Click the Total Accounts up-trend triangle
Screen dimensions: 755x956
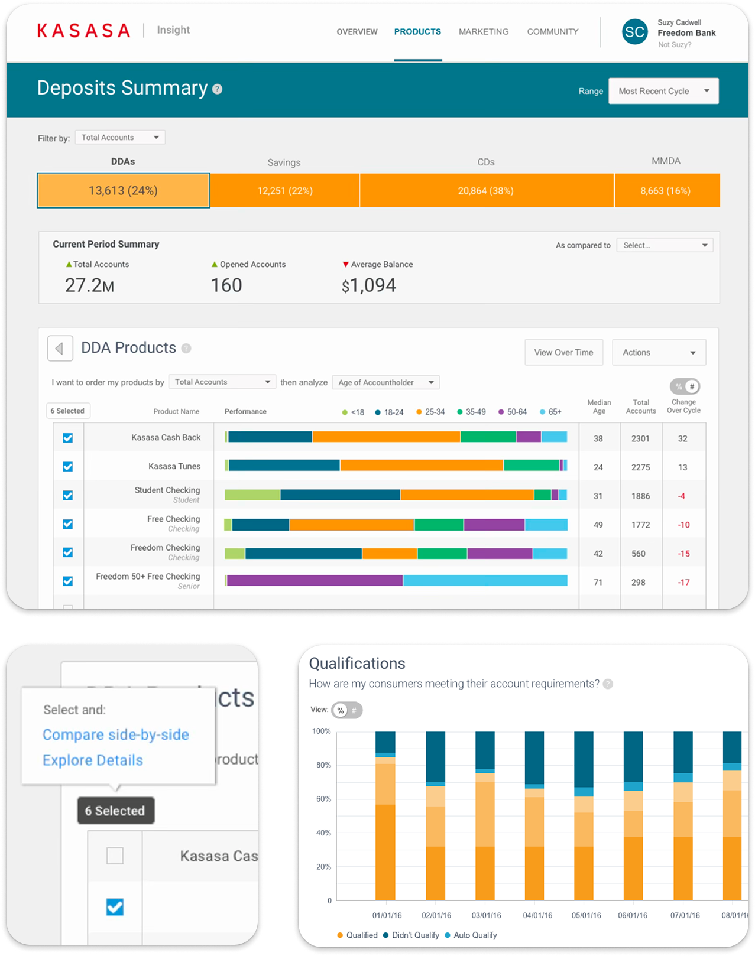(69, 265)
